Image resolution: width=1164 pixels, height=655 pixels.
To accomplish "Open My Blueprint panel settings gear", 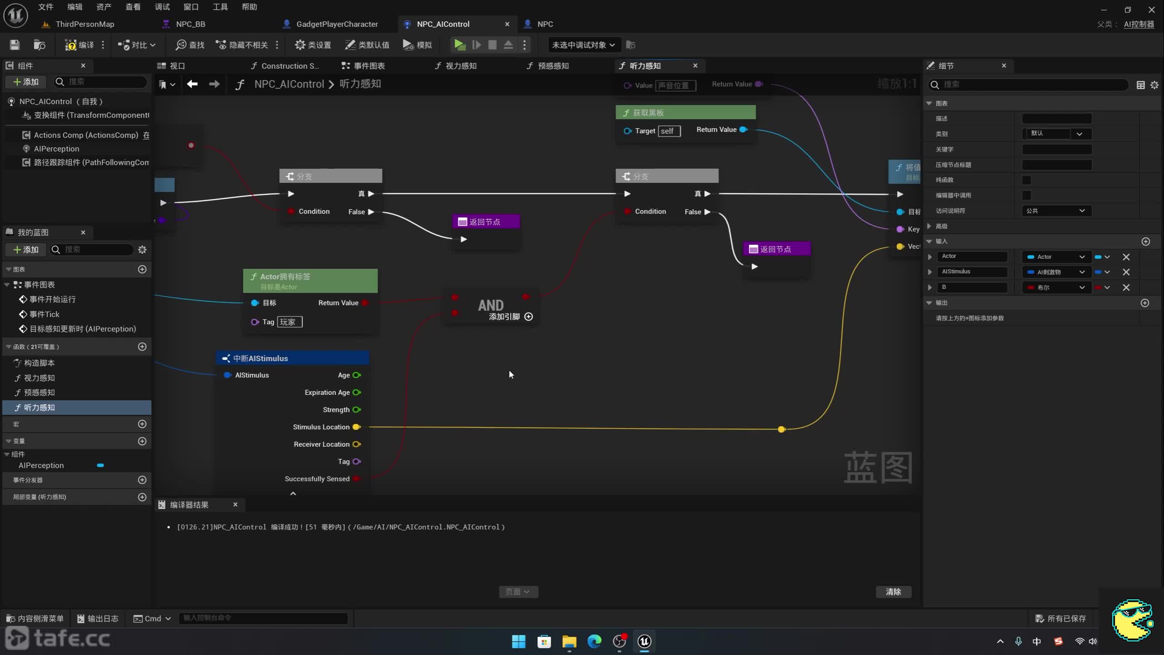I will coord(142,250).
